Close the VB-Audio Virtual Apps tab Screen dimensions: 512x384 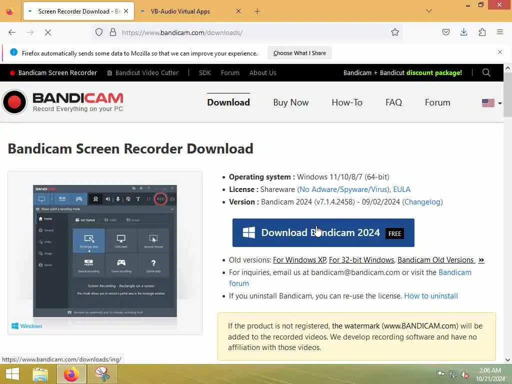tap(238, 11)
